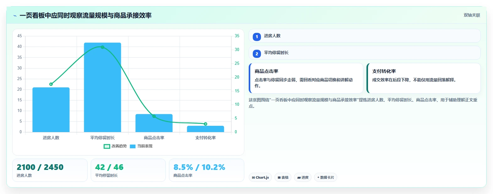493x194 pixels.
Task: Click the 平均停留时长 bar in chart
Action: point(102,87)
